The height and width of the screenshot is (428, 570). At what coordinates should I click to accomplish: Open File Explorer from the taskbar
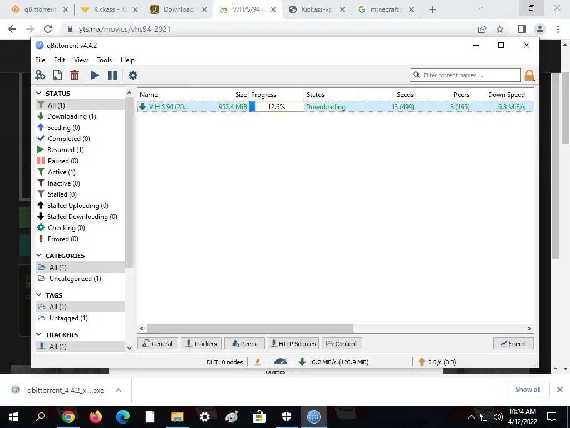(178, 417)
